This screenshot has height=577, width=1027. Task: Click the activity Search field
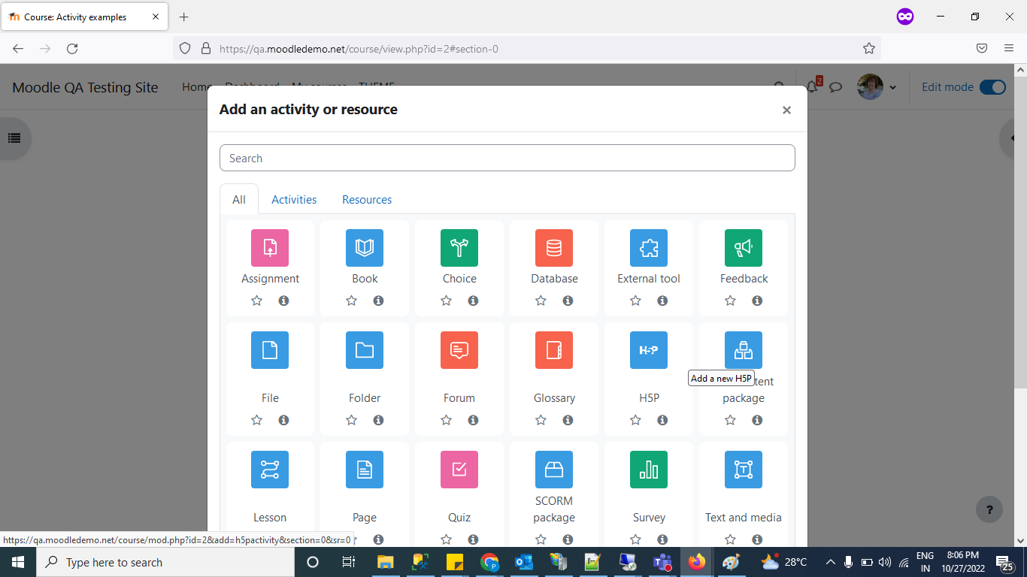(507, 158)
